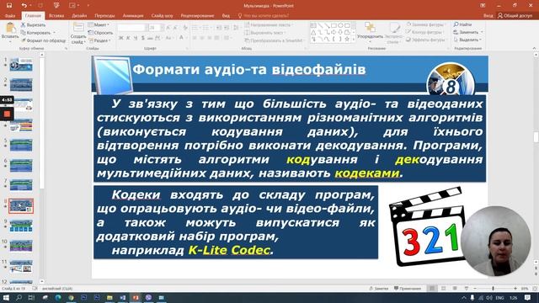Switch to Slide Sorter view in status bar
The width and height of the screenshot is (539, 303).
[x=444, y=289]
